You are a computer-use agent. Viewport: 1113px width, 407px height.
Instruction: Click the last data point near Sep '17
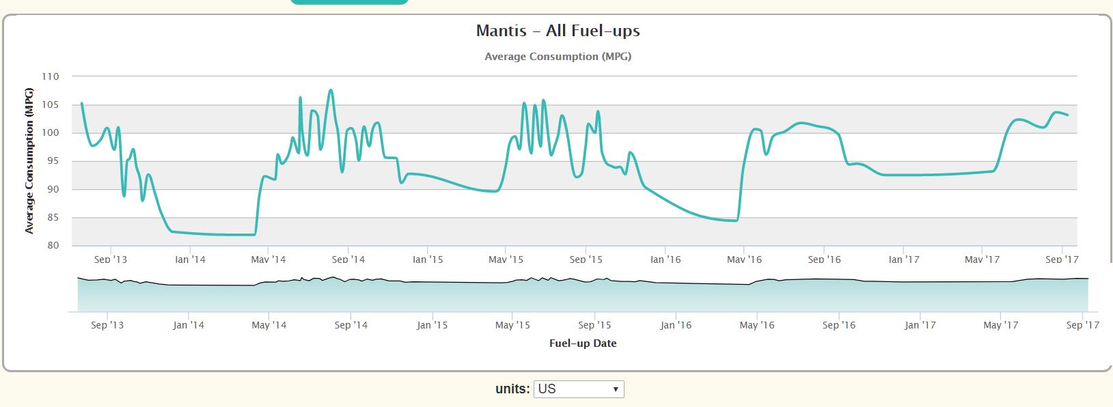click(x=1067, y=115)
